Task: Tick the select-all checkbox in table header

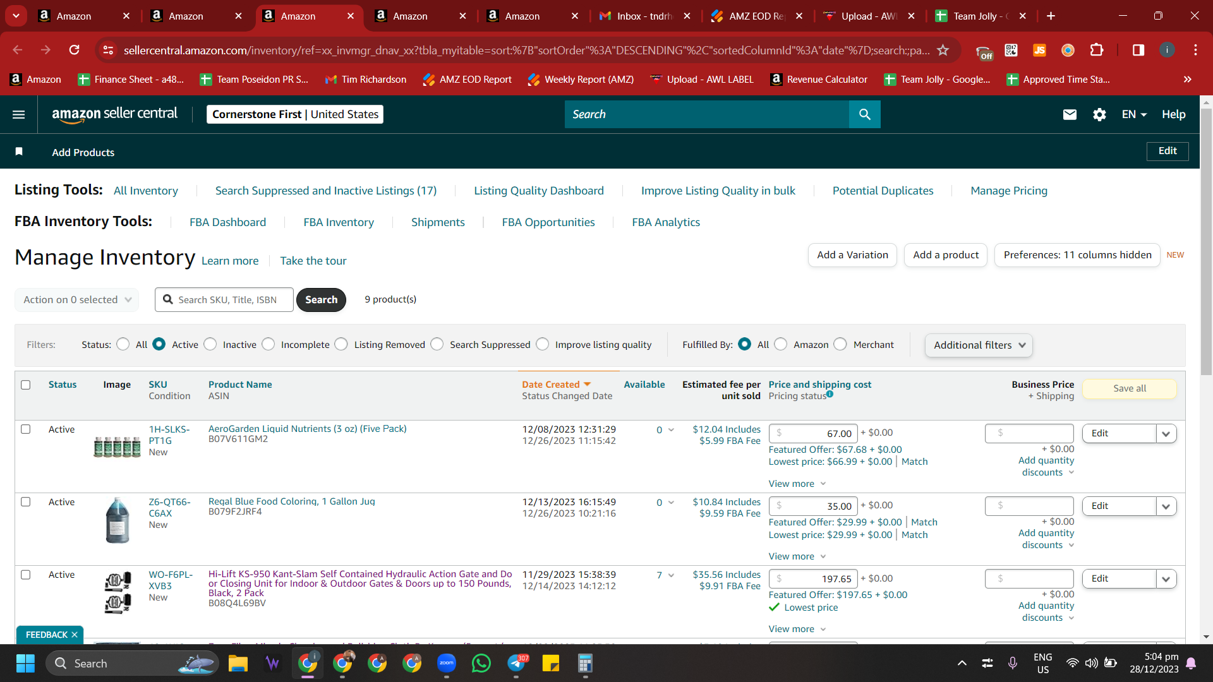Action: point(26,385)
